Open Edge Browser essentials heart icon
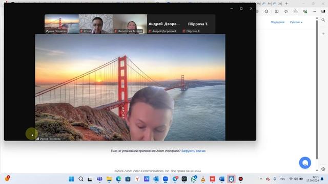 click(305, 11)
